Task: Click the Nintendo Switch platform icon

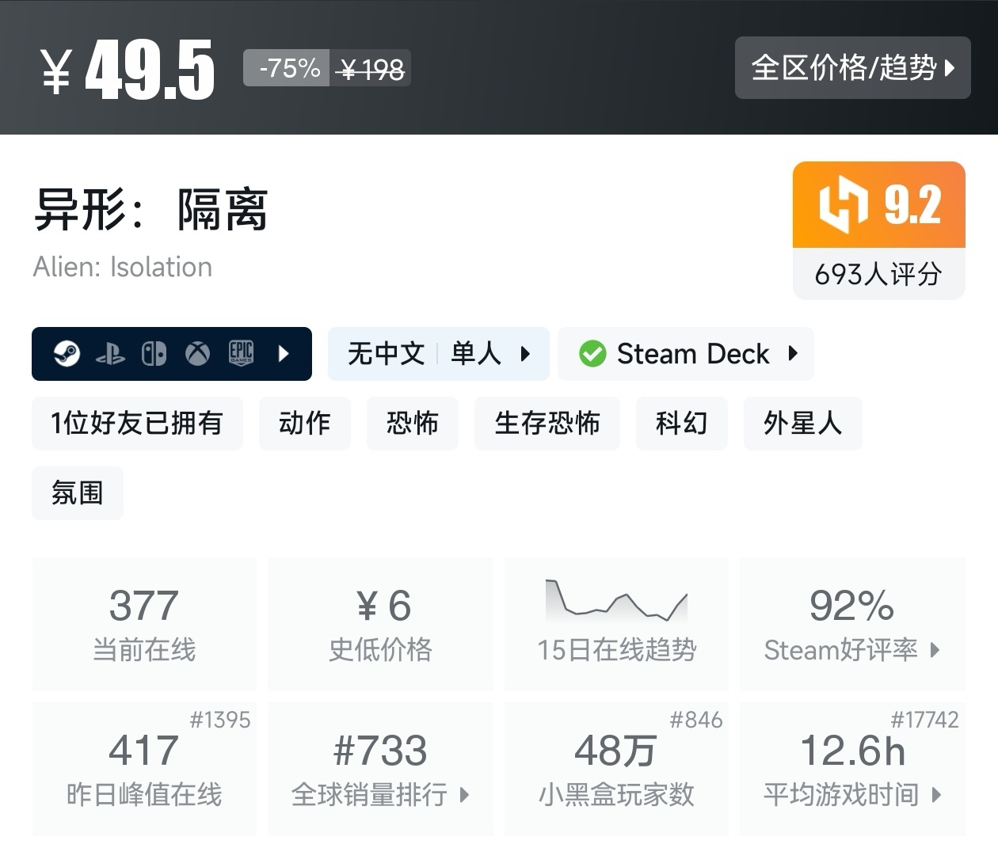Action: click(154, 354)
